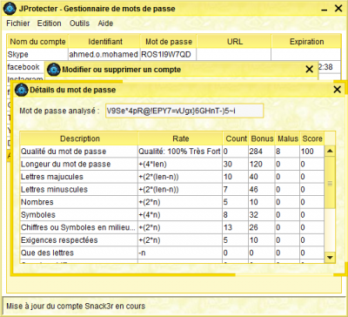Image resolution: width=348 pixels, height=317 pixels.
Task: Click the Count value 30
Action: click(x=236, y=164)
